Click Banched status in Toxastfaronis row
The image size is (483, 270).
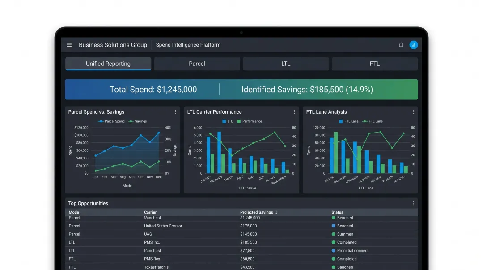click(x=342, y=267)
